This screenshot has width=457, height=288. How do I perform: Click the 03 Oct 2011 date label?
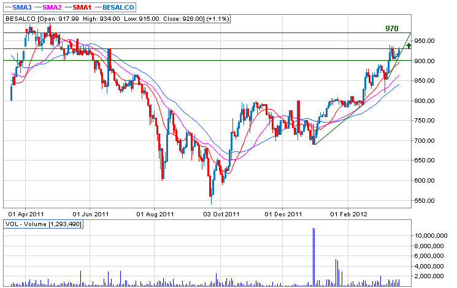pyautogui.click(x=221, y=214)
